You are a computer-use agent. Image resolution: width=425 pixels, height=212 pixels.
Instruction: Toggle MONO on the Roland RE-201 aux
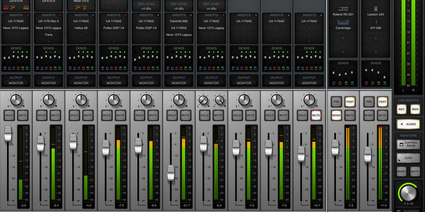click(x=336, y=115)
